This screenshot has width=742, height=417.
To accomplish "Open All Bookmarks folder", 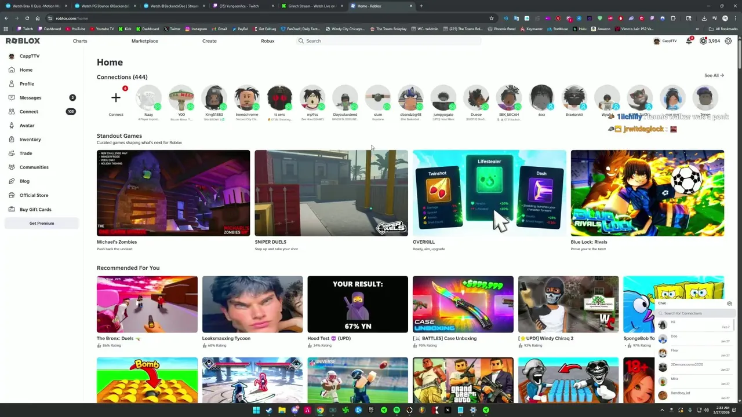I will pyautogui.click(x=723, y=29).
